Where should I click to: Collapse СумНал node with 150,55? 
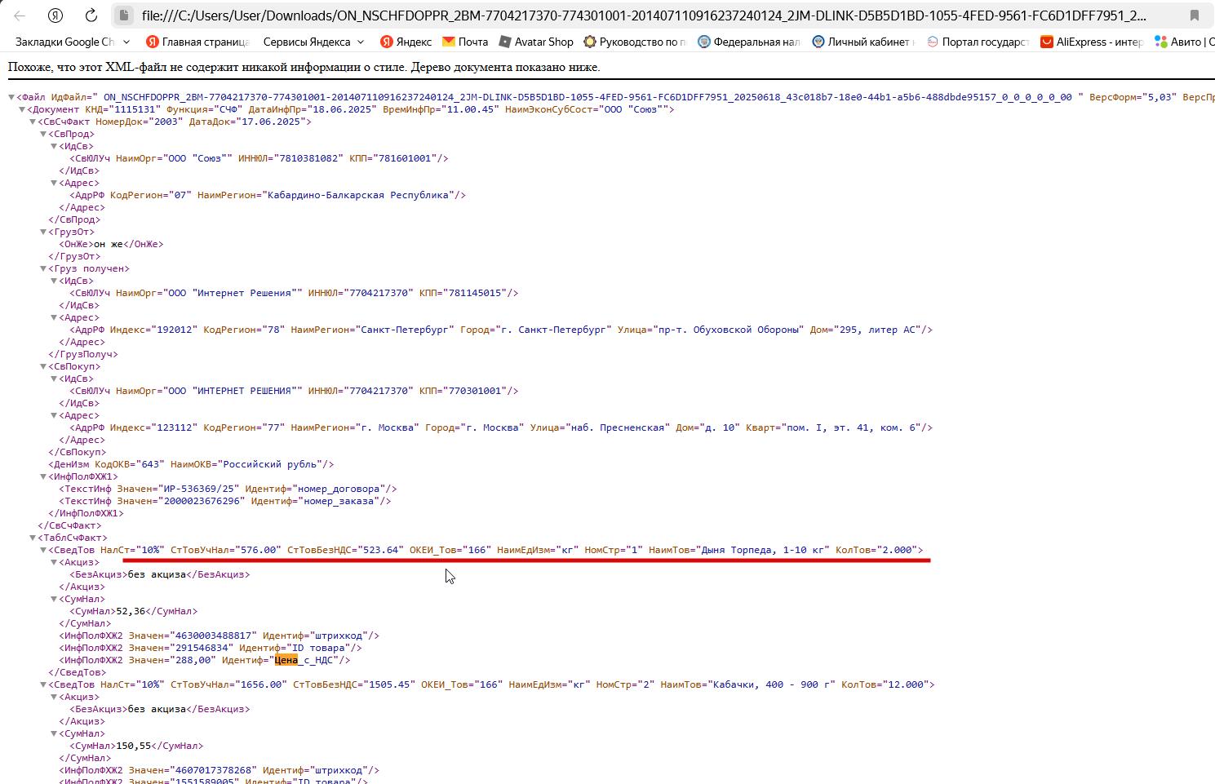click(x=54, y=733)
